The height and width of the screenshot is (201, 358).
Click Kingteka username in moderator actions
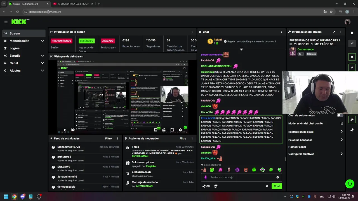[151, 166]
